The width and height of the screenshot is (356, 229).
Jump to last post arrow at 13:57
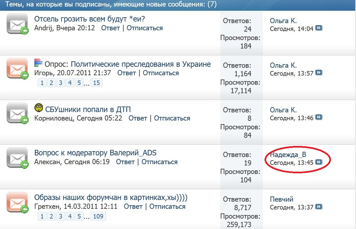[319, 73]
